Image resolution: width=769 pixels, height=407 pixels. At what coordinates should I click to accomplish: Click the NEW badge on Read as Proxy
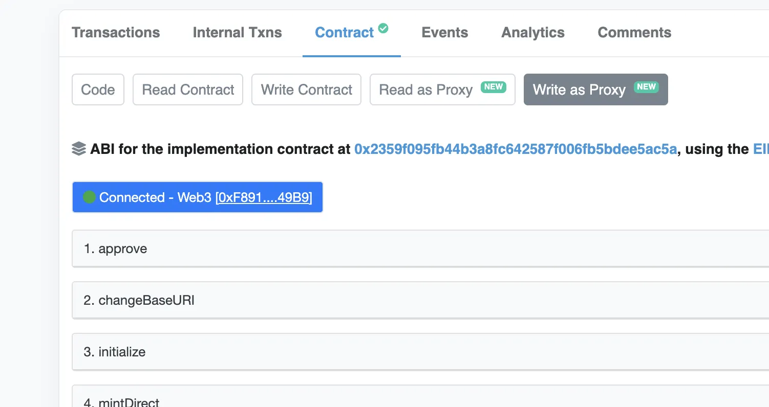click(493, 87)
